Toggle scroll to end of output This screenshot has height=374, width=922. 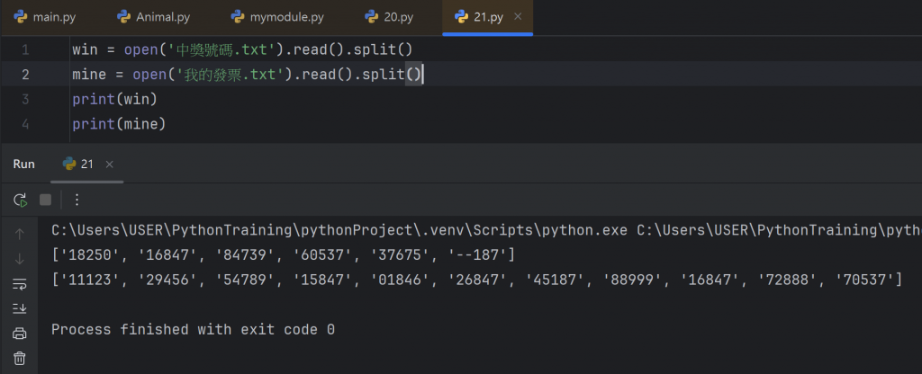(x=20, y=308)
